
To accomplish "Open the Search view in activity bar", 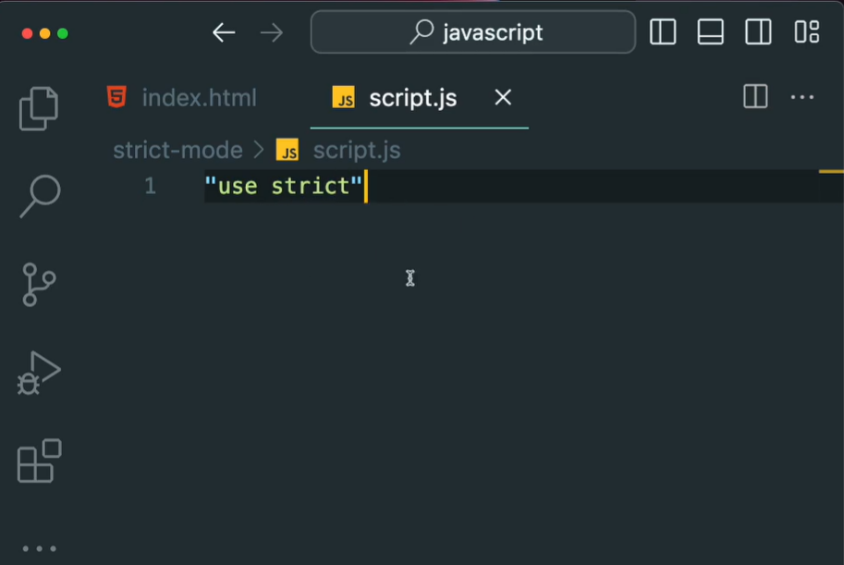I will coord(39,195).
